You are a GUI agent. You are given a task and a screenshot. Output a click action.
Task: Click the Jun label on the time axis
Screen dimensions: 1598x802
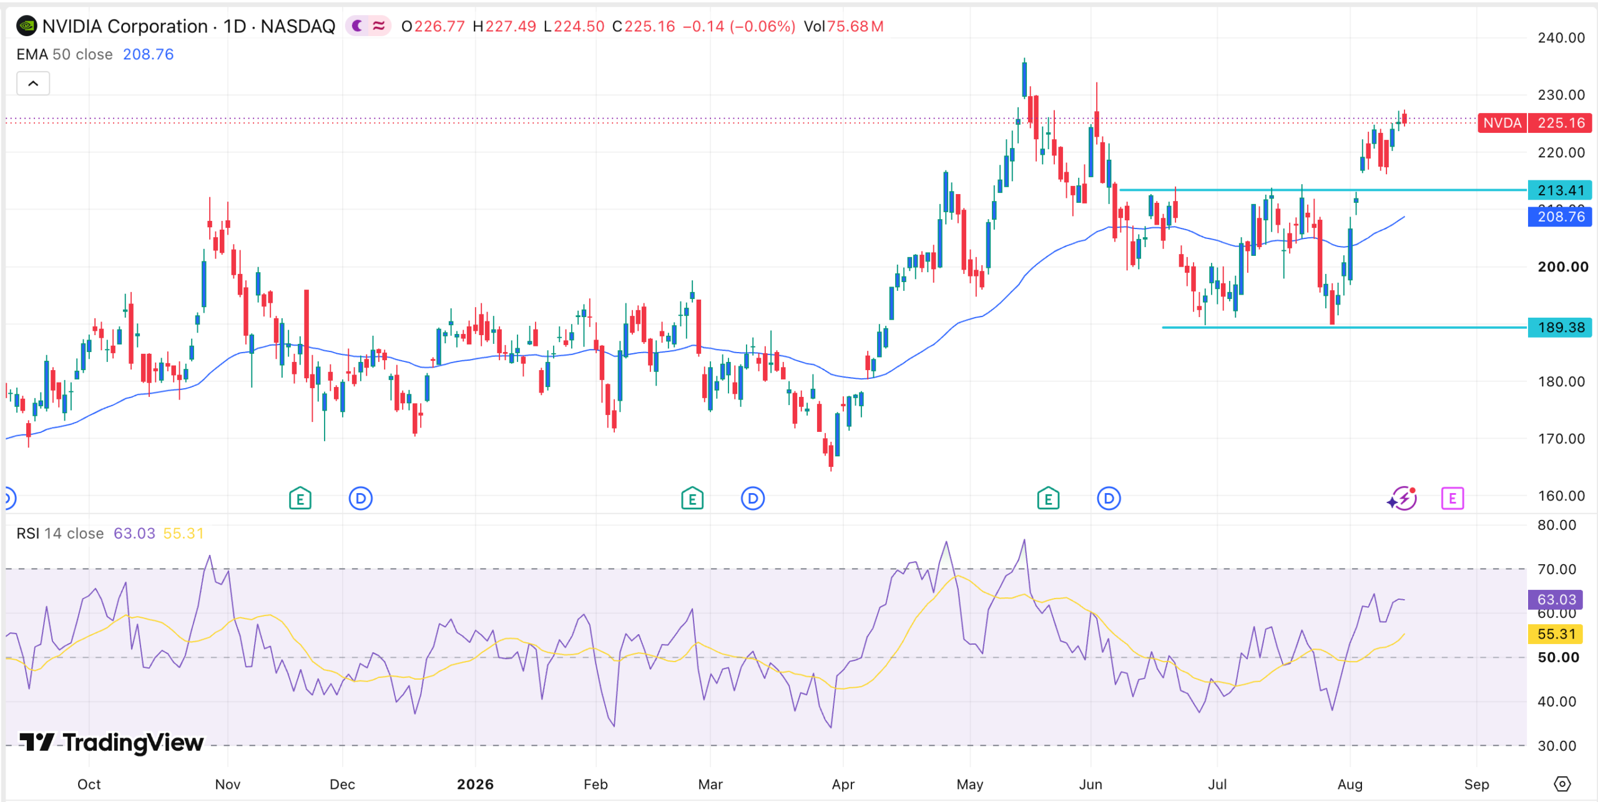tap(1091, 785)
